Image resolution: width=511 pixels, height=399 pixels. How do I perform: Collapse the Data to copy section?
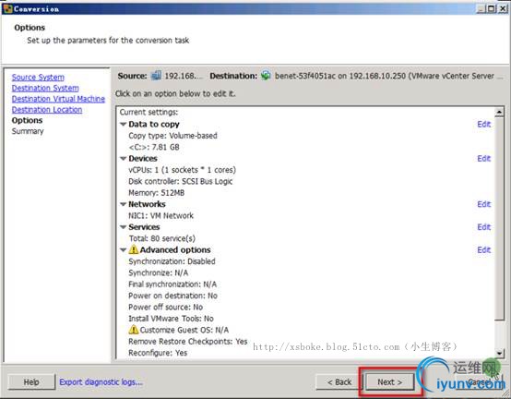point(124,125)
